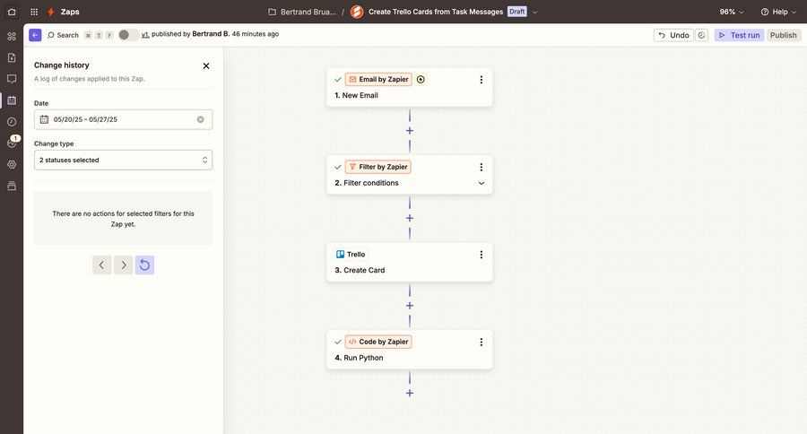Image resolution: width=807 pixels, height=434 pixels.
Task: Click the Email by Zapier app badge
Action: (x=378, y=79)
